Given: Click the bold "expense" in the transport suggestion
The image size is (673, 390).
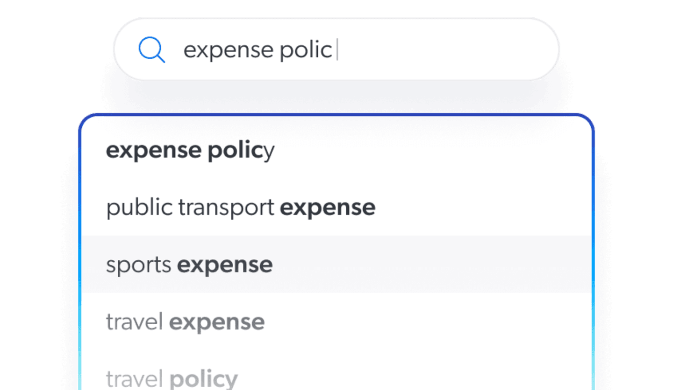Looking at the screenshot, I should (328, 208).
